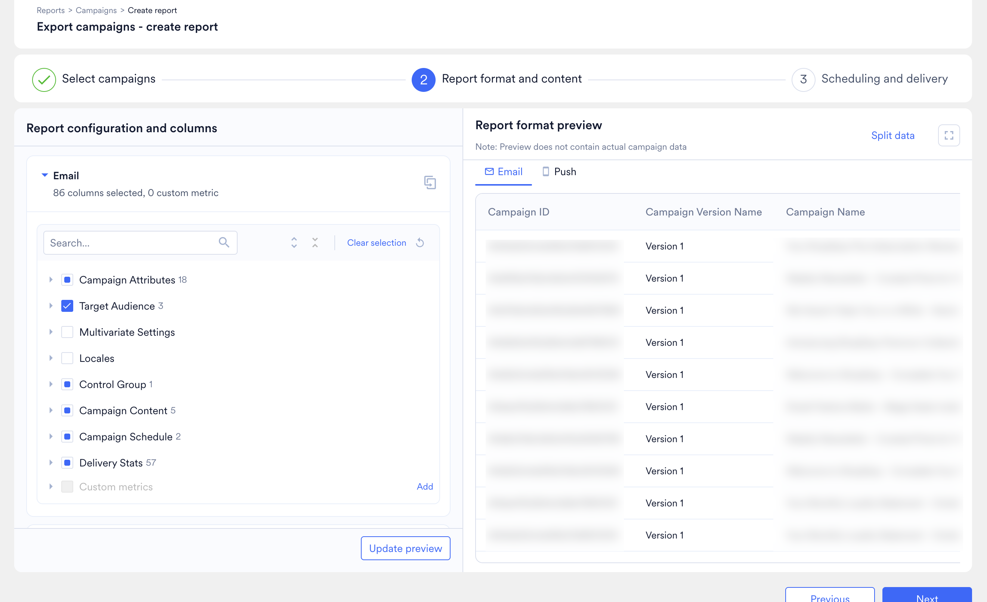
Task: Click the copy column configuration icon
Action: tap(430, 183)
